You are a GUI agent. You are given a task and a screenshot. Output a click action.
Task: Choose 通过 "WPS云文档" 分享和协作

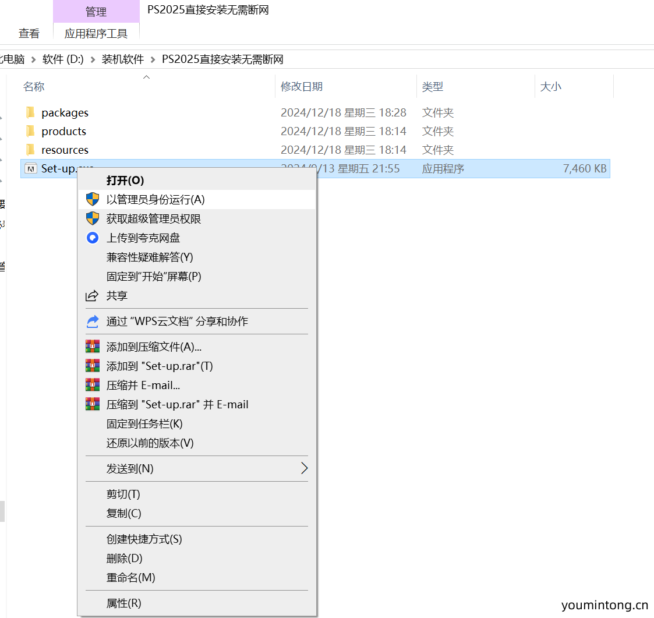tap(196, 322)
